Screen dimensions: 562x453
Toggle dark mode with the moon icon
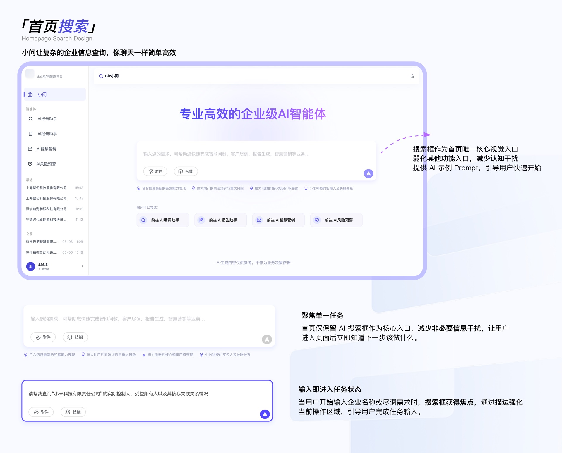(412, 76)
